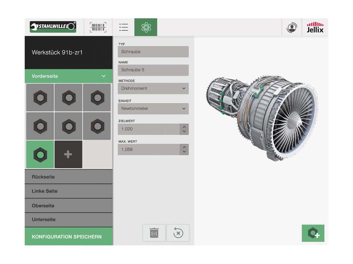Click the green add-nut button on 3D view
The height and width of the screenshot is (264, 353).
click(x=313, y=233)
